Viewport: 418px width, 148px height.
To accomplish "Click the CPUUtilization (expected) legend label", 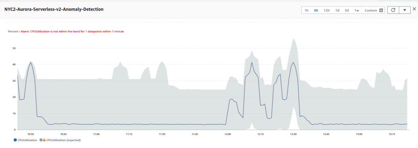I will click(x=63, y=140).
